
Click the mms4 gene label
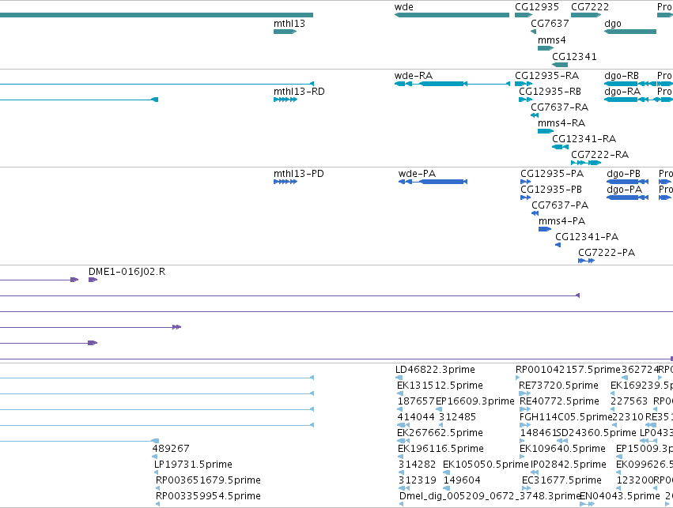click(x=551, y=40)
